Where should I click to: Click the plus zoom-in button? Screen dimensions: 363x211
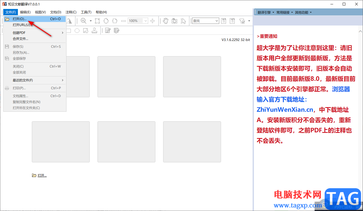tap(153, 21)
